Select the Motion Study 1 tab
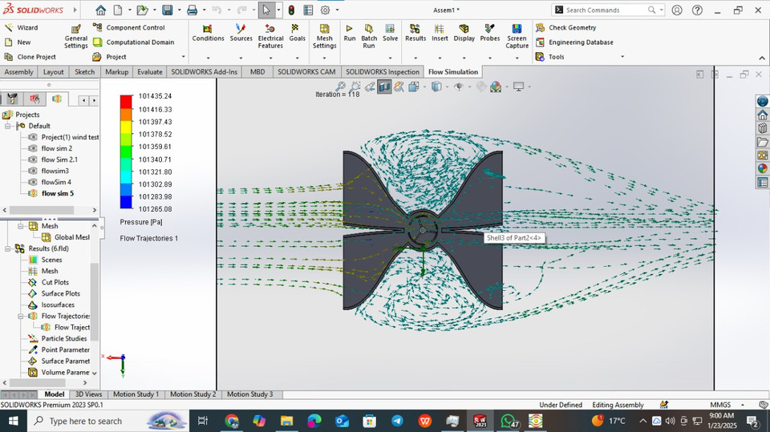 (136, 394)
